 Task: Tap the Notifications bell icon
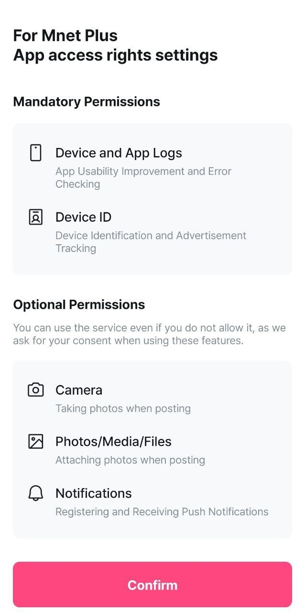(x=36, y=493)
